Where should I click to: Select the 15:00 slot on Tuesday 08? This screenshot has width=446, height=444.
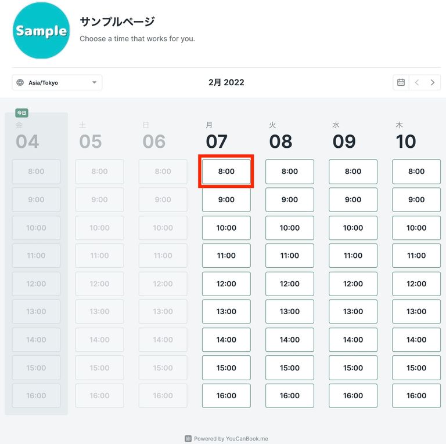point(290,367)
